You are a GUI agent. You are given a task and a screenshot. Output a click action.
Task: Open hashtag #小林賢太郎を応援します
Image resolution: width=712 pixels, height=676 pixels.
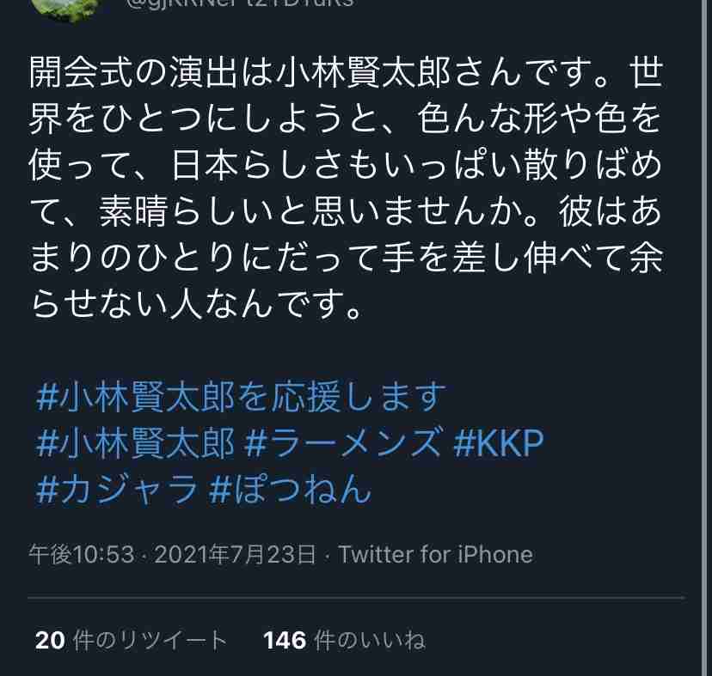tap(241, 397)
